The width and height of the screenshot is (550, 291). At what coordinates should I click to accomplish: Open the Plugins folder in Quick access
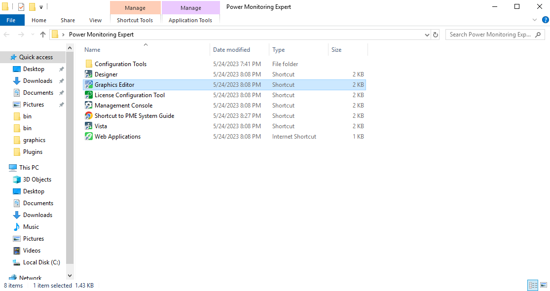(33, 152)
